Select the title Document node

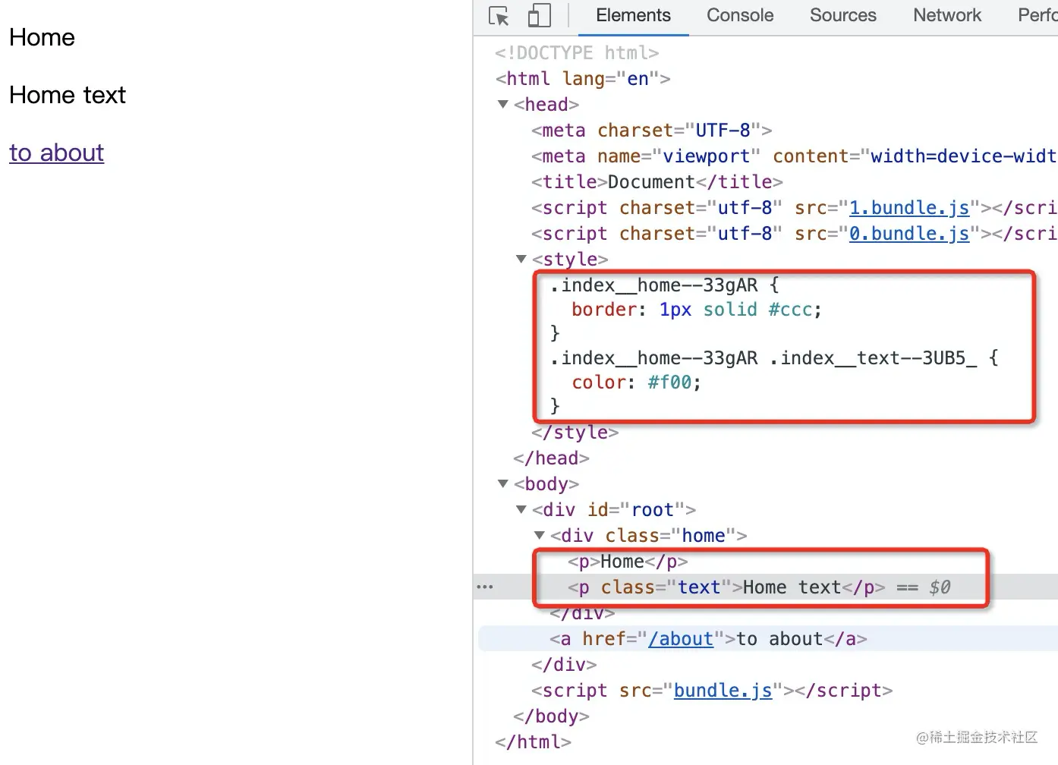coord(657,182)
